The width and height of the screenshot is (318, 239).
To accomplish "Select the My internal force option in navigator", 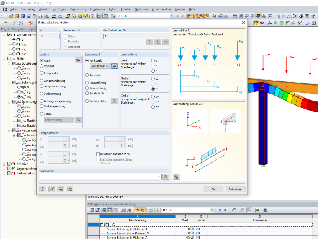I will tap(19, 97).
